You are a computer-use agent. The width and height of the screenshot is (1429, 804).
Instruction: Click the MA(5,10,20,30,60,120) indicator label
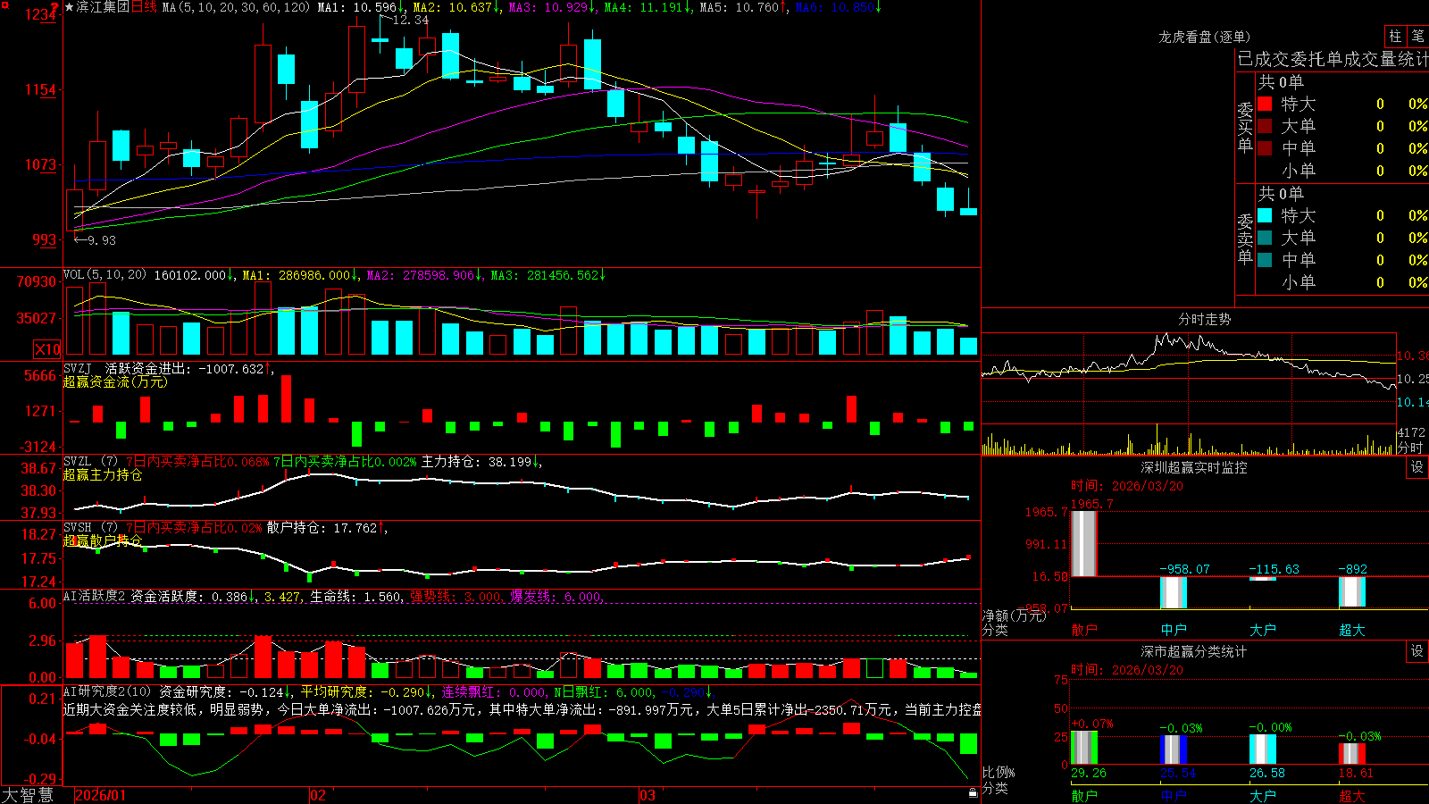point(236,7)
